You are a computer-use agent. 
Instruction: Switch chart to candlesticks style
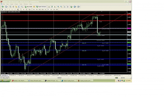[52, 7]
